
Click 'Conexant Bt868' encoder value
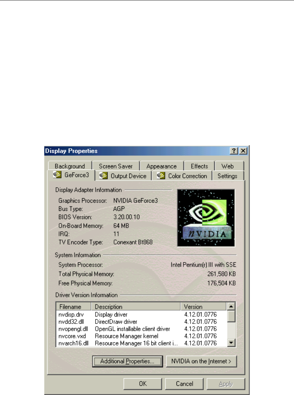coord(133,242)
